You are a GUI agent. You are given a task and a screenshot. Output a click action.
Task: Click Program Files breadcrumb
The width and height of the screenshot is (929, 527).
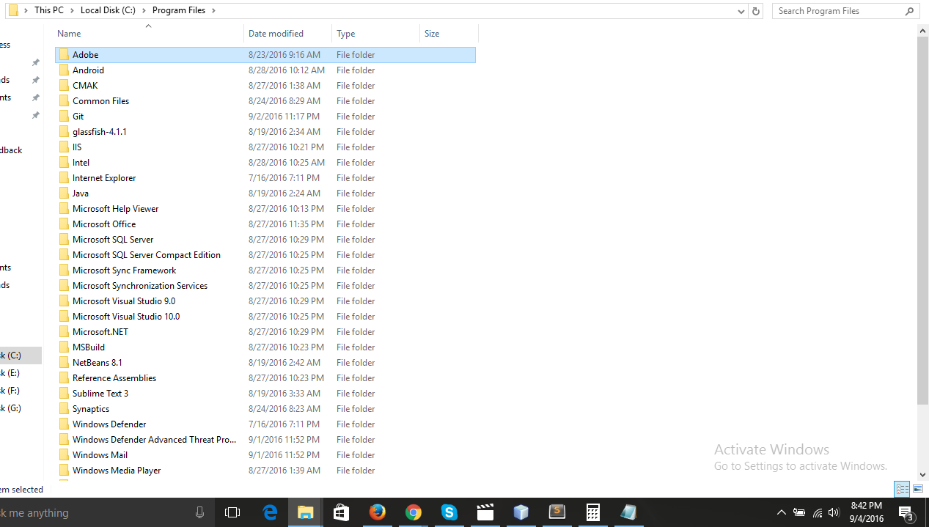coord(178,11)
